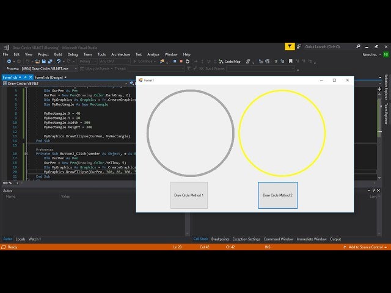Image resolution: width=391 pixels, height=293 pixels.
Task: Click the Add to Source Control up-arrow icon
Action: (x=345, y=247)
